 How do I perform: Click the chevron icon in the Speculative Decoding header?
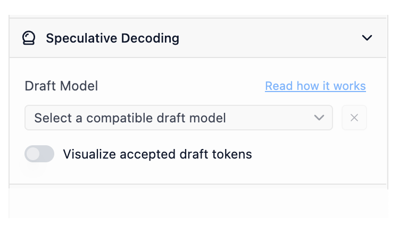click(367, 38)
